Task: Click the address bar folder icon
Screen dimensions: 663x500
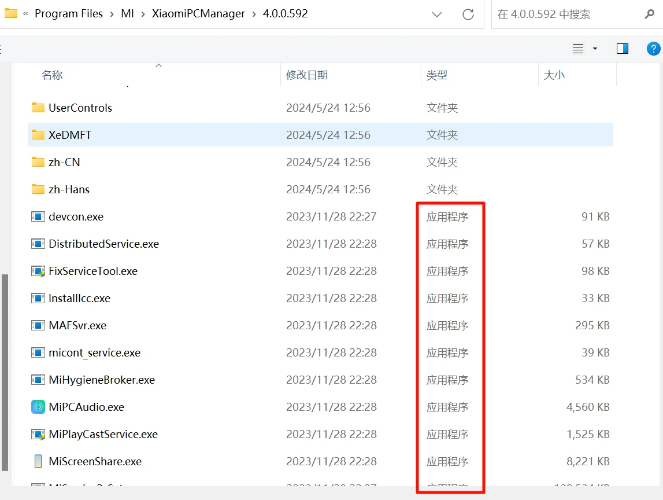Action: 10,13
